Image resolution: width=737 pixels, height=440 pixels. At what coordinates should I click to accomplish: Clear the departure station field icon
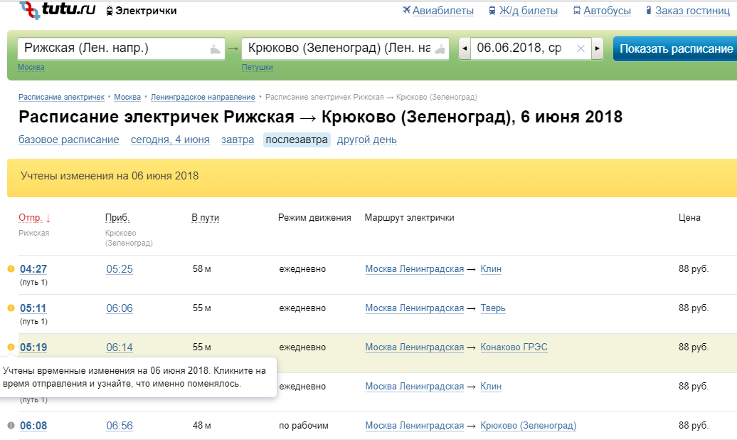[216, 49]
